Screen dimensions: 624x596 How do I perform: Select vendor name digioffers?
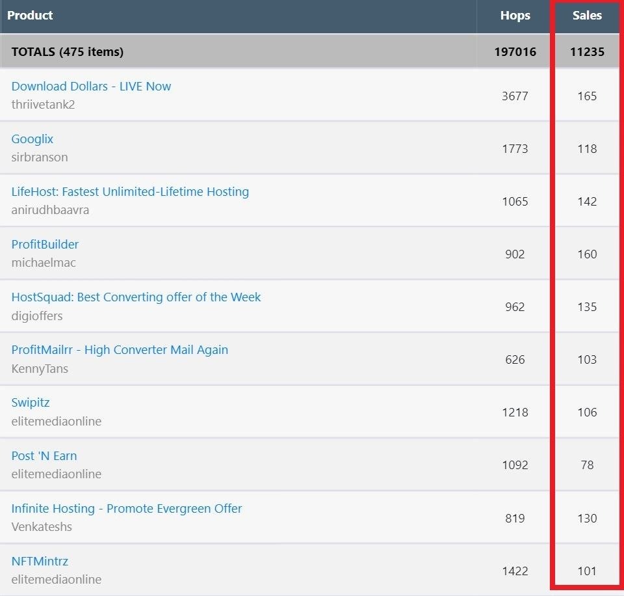[x=37, y=316]
